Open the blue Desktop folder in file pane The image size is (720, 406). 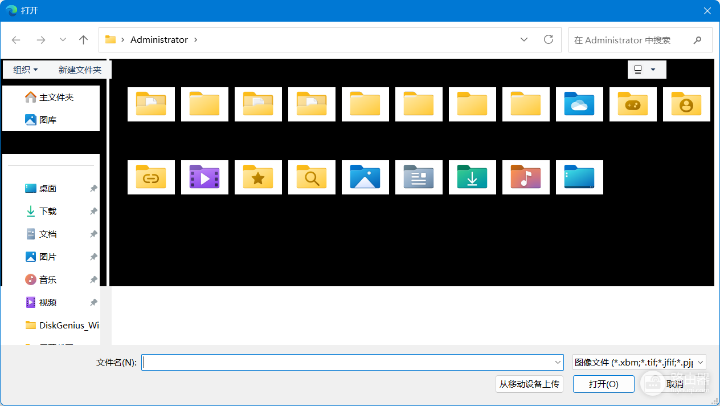[x=579, y=177]
